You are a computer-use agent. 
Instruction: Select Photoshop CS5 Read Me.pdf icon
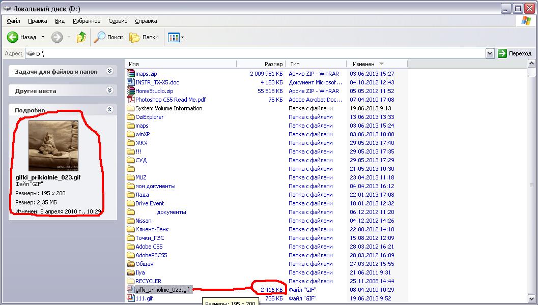pyautogui.click(x=131, y=100)
